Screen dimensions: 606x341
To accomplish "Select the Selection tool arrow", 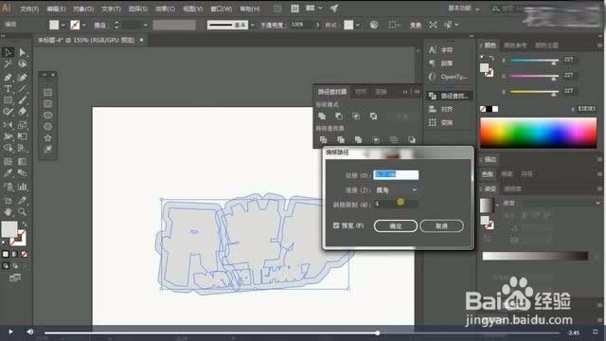I will (x=9, y=52).
